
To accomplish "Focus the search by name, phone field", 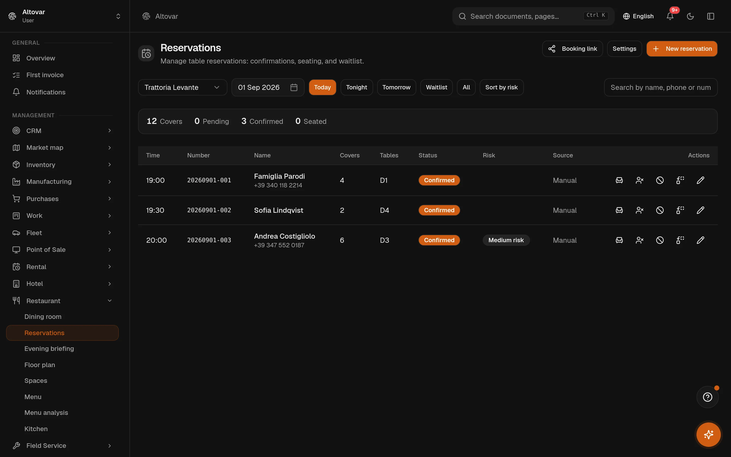I will [661, 87].
